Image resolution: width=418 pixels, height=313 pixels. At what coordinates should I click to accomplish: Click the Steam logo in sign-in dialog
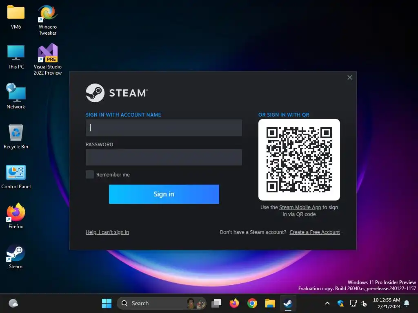(x=117, y=93)
